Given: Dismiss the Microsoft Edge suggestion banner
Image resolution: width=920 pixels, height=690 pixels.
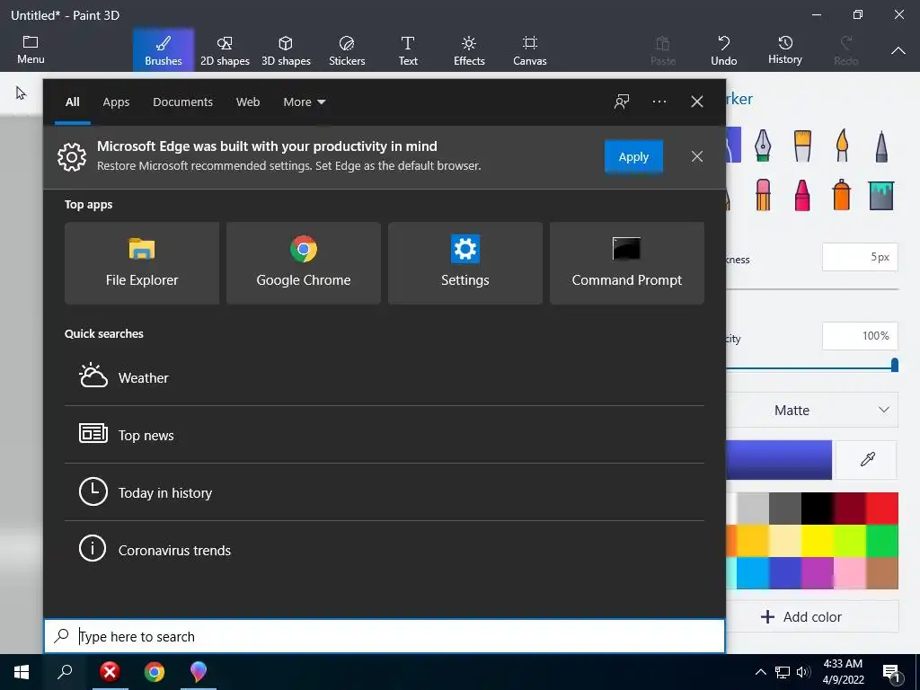Looking at the screenshot, I should click(x=696, y=156).
